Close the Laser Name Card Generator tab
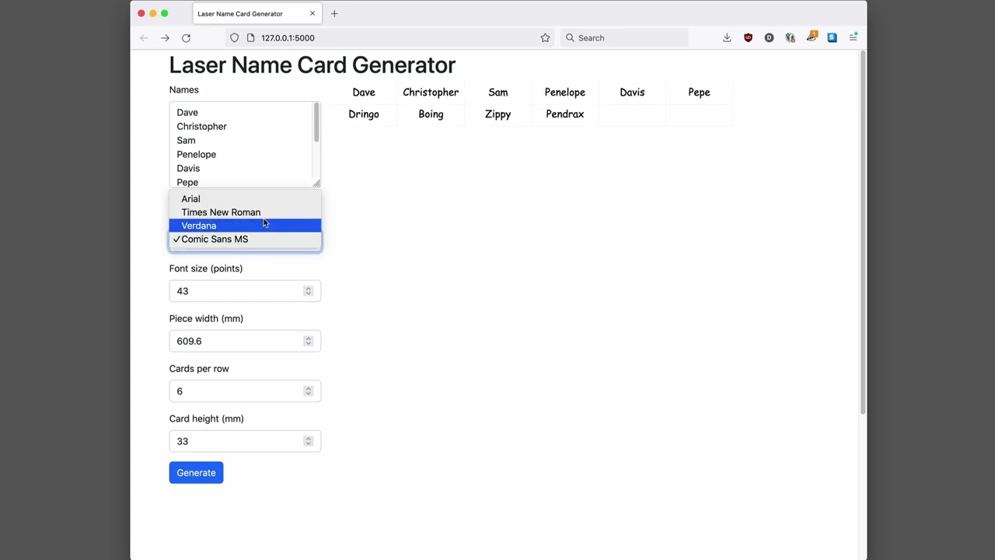995x560 pixels. coord(312,13)
